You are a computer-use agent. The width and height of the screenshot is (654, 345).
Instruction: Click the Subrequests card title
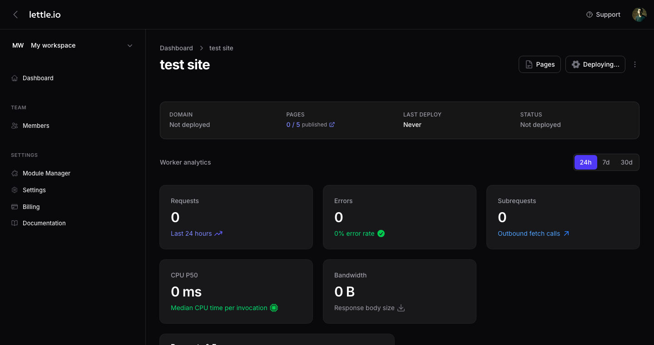pyautogui.click(x=517, y=201)
